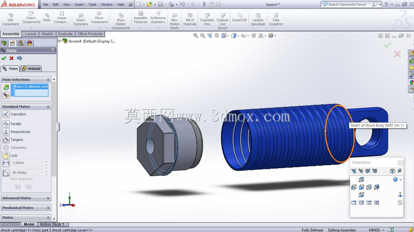Viewport: 414px width, 232px height.
Task: Click Update Speedpak tool
Action: tap(258, 19)
